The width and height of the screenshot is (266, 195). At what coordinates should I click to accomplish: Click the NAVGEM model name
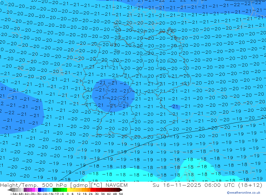pos(117,185)
